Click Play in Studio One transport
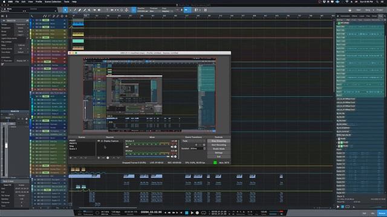This screenshot has width=387, height=217. pyautogui.click(x=192, y=213)
